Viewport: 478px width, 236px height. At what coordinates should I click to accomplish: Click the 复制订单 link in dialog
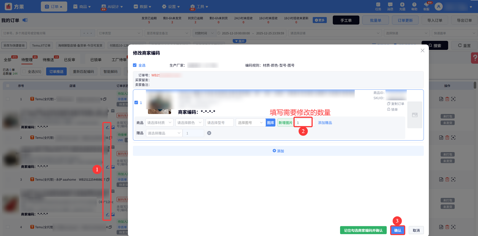coord(396,104)
